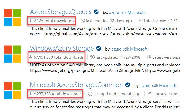Click the WindowsAzure.Storage Microsoft logo
This screenshot has width=180, height=112.
pyautogui.click(x=12, y=54)
